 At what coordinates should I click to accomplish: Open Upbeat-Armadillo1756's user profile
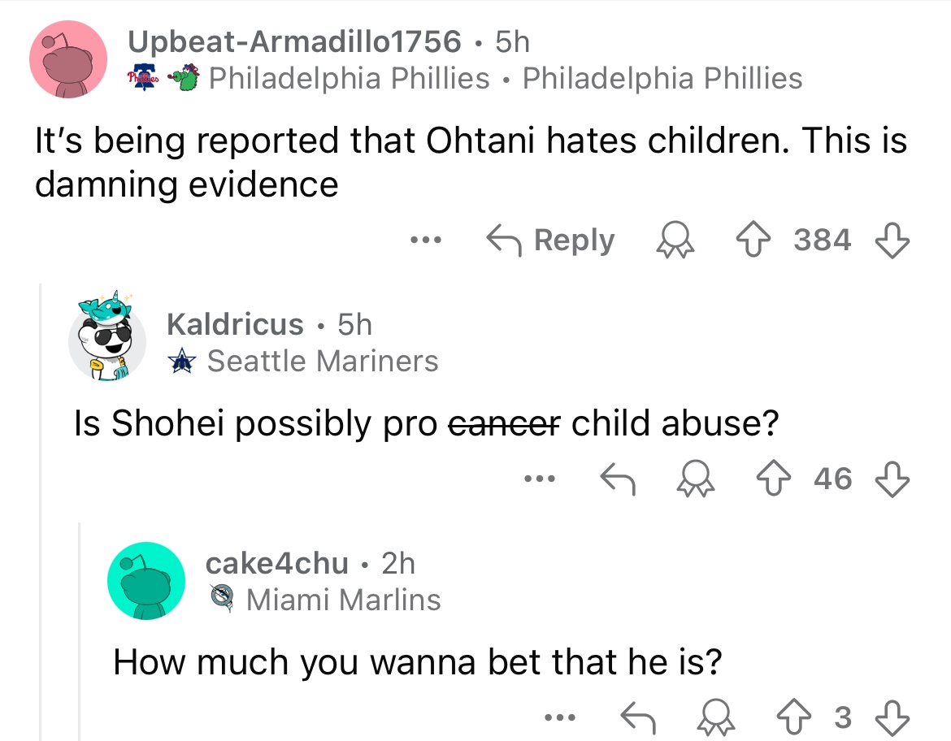(294, 41)
